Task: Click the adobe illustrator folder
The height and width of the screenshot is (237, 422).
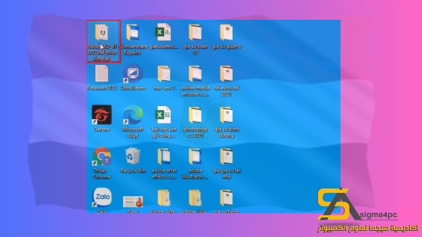Action: [195, 156]
